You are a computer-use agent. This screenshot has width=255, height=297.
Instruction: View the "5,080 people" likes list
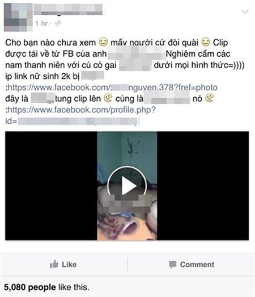[30, 287]
